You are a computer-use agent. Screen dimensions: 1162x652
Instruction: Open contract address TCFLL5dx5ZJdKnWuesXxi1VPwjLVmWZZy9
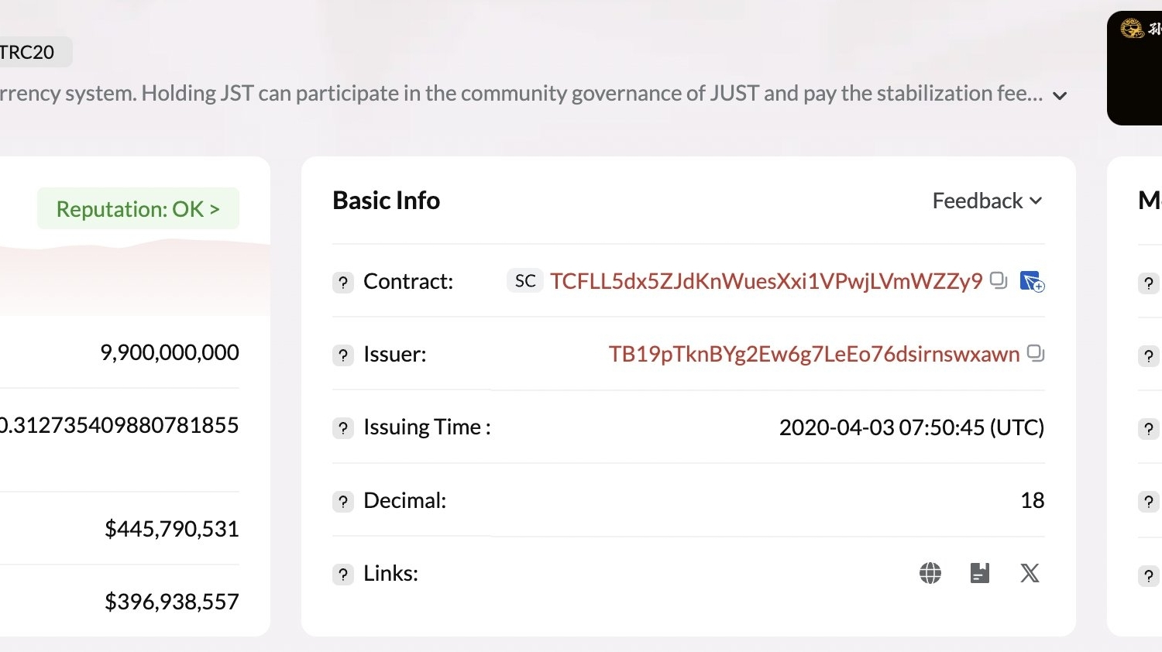765,281
